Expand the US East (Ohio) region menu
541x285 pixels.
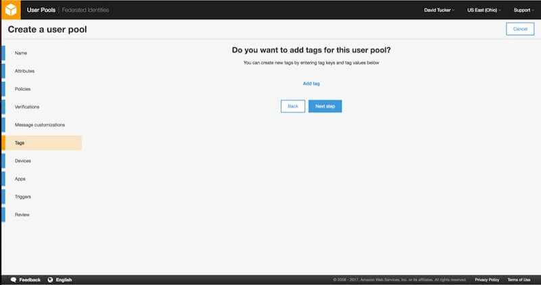(x=484, y=10)
